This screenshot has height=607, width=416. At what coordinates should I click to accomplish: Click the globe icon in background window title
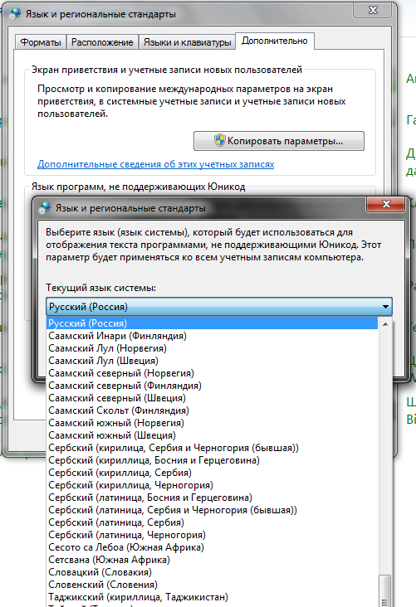click(x=15, y=13)
